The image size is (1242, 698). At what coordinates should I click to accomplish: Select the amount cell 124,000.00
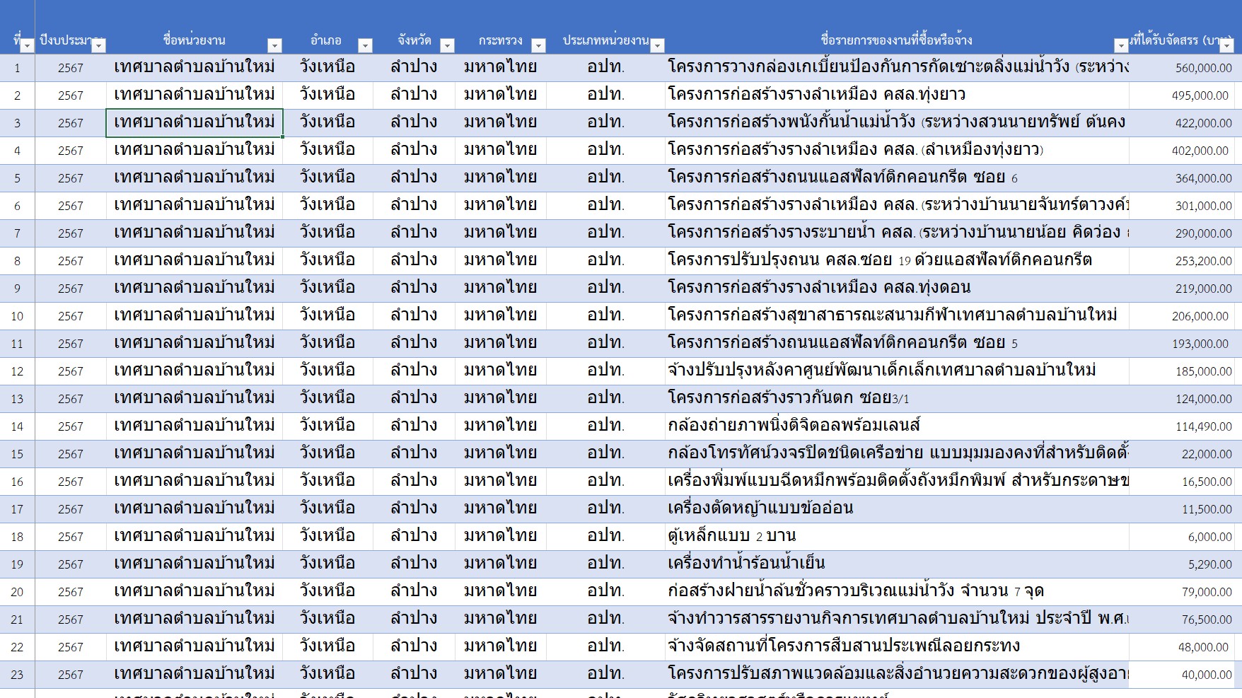(1182, 399)
